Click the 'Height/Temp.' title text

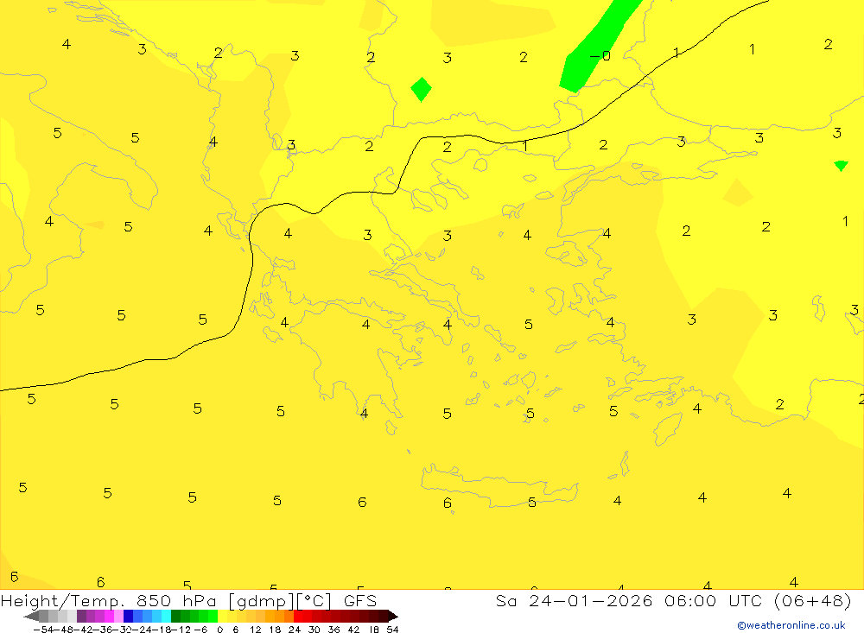[x=63, y=601]
